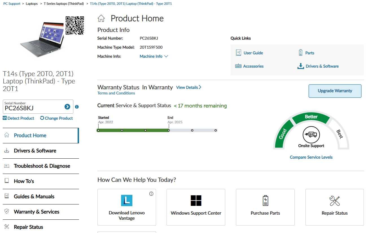Click the T14s Type 20T1 breadcrumb

point(131,4)
